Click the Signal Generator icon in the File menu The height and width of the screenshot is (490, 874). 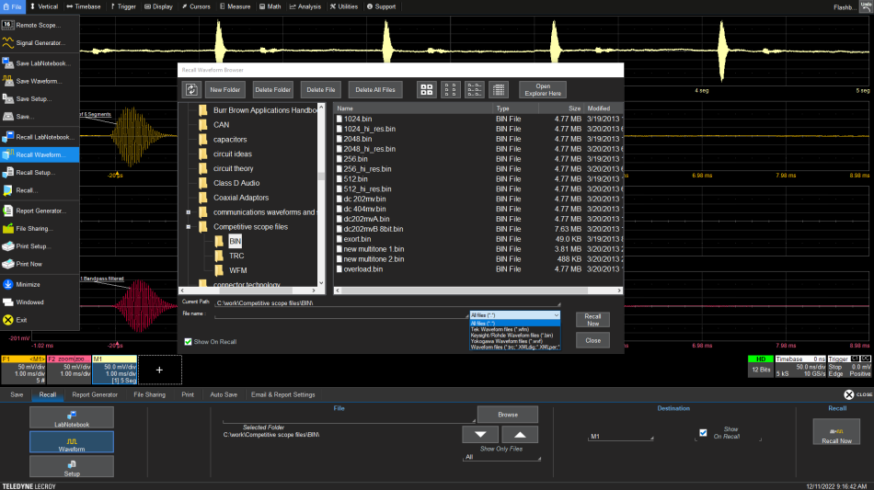click(8, 42)
